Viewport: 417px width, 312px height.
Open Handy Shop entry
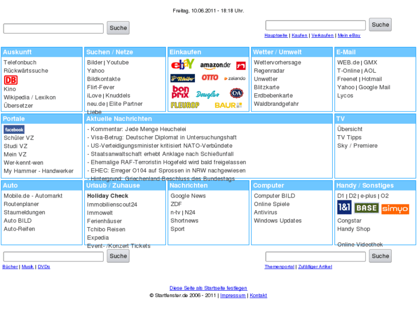click(x=354, y=229)
